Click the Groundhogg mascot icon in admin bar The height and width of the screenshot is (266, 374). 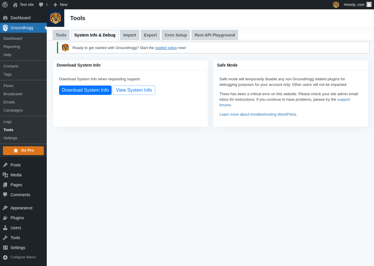(336, 5)
